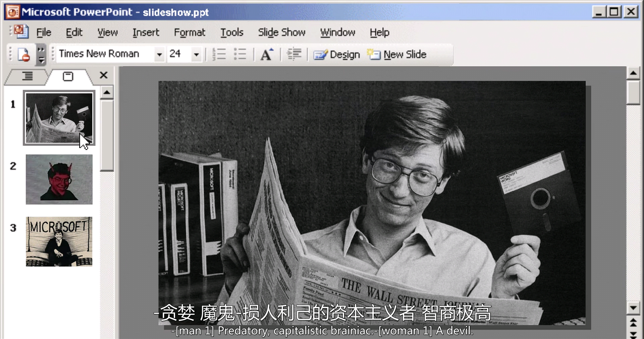Click the increase indent icon
This screenshot has height=339, width=644.
pos(294,54)
